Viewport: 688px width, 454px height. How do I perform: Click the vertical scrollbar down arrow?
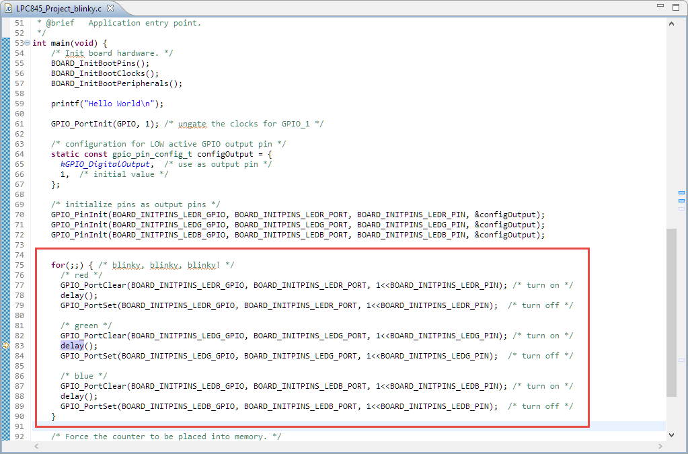pyautogui.click(x=671, y=434)
